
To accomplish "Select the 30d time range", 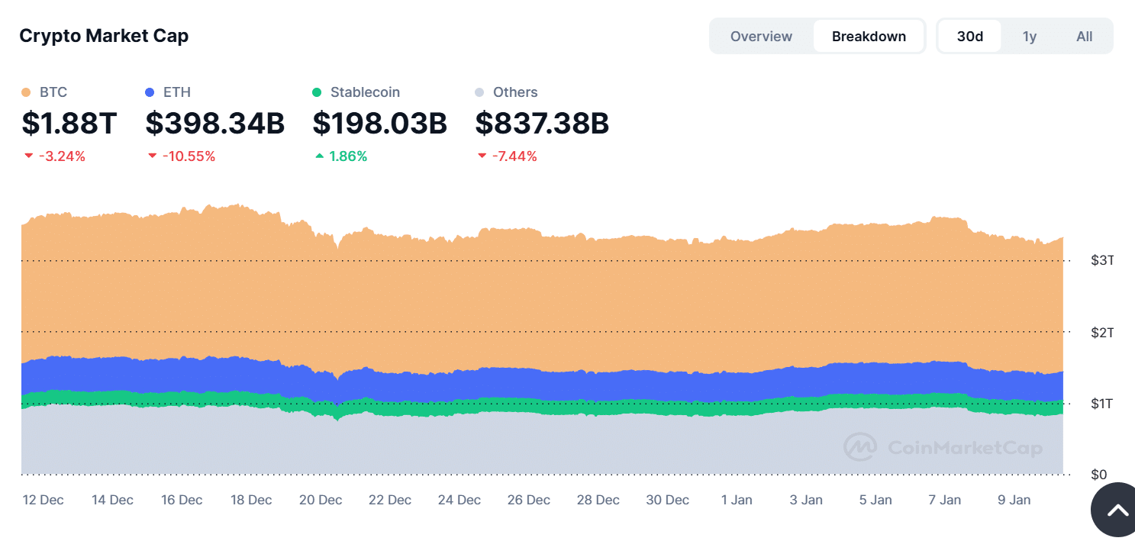I will point(969,37).
